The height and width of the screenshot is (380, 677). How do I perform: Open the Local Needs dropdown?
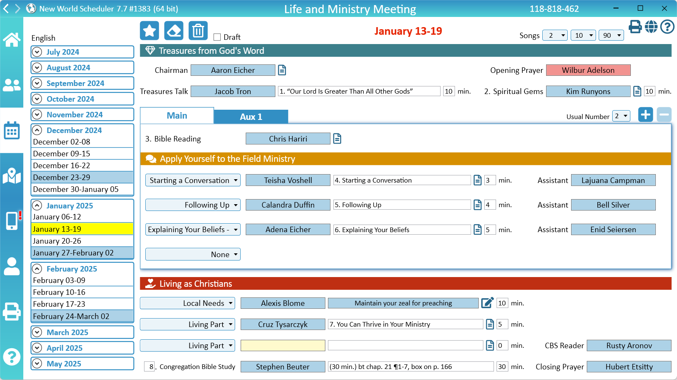[x=187, y=303]
